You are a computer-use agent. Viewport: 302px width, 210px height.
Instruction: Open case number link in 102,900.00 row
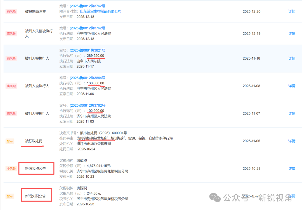click(x=87, y=106)
